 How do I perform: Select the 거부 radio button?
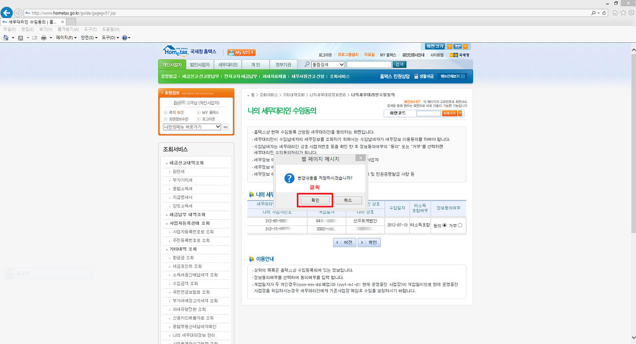(x=460, y=225)
